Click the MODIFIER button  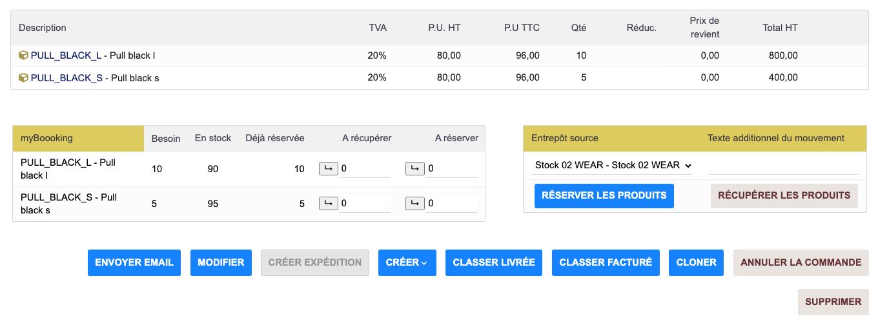click(221, 262)
